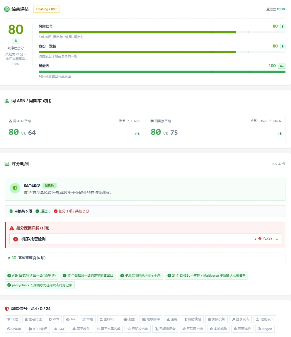The width and height of the screenshot is (291, 337).
Task: Click the shield icon on the VPN chip
Action: (x=50, y=319)
